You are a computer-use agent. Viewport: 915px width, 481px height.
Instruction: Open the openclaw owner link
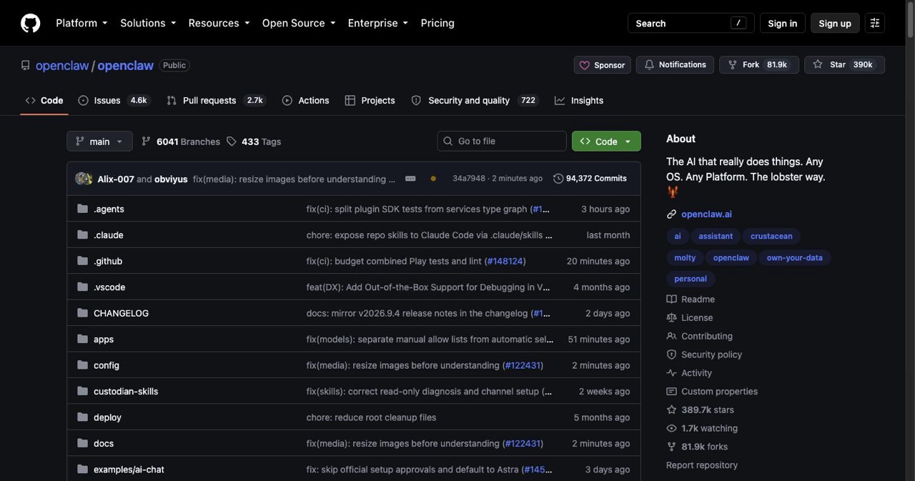(62, 65)
